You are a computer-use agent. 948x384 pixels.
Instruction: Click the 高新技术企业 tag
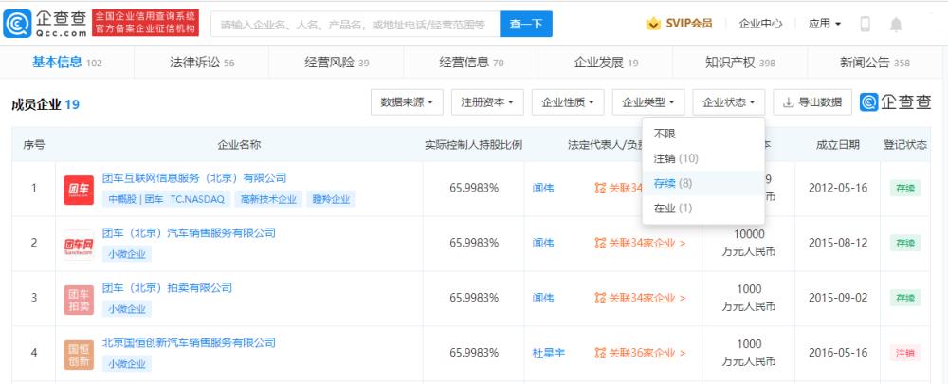[x=268, y=199]
